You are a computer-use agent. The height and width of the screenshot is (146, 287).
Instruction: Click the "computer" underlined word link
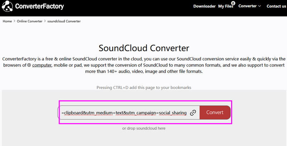42,65
